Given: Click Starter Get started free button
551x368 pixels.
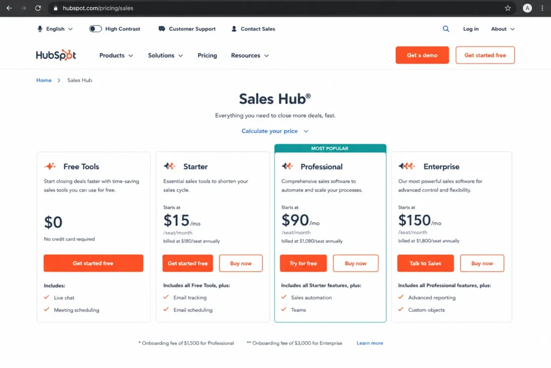Looking at the screenshot, I should pos(188,263).
